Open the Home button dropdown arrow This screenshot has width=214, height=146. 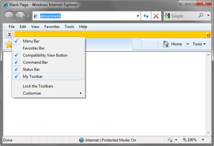pos(188,44)
